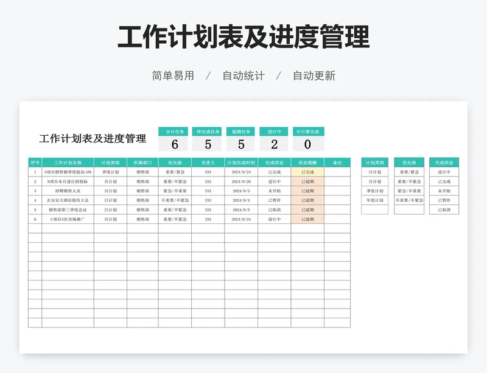This screenshot has height=373, width=487.
Task: Click 未开始 in the side status list
Action: (x=444, y=190)
